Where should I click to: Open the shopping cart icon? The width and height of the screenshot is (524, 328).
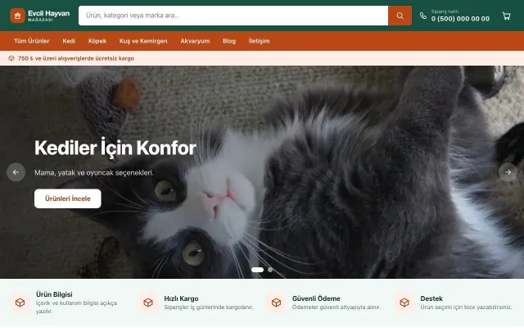coord(506,16)
